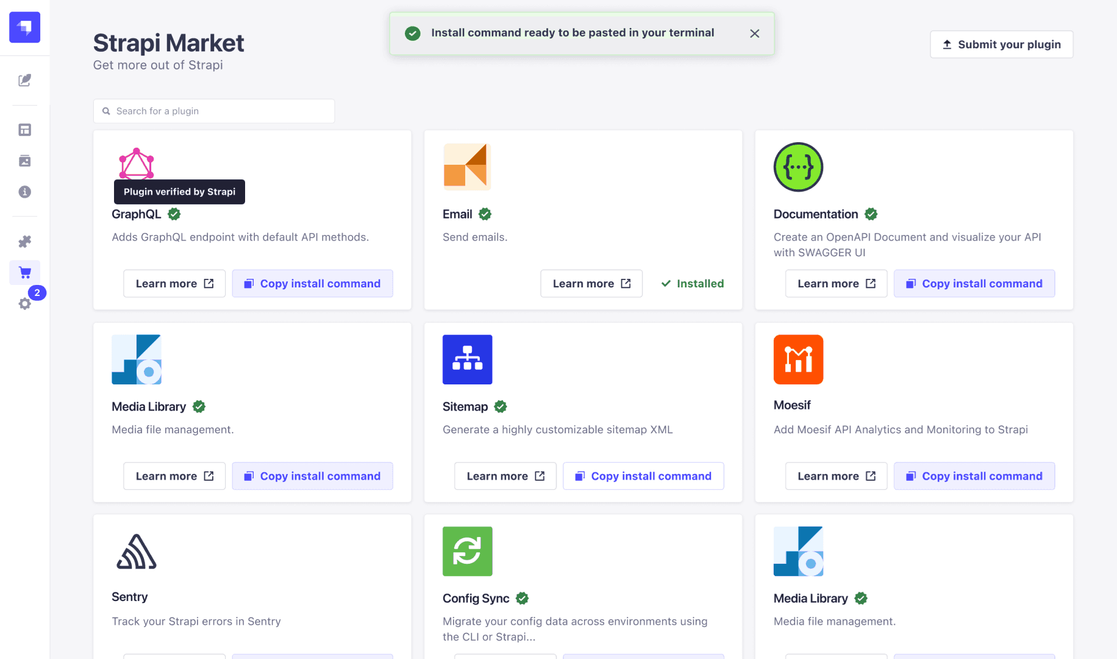Click the Config Sync plugin title
The image size is (1117, 659).
pyautogui.click(x=476, y=599)
